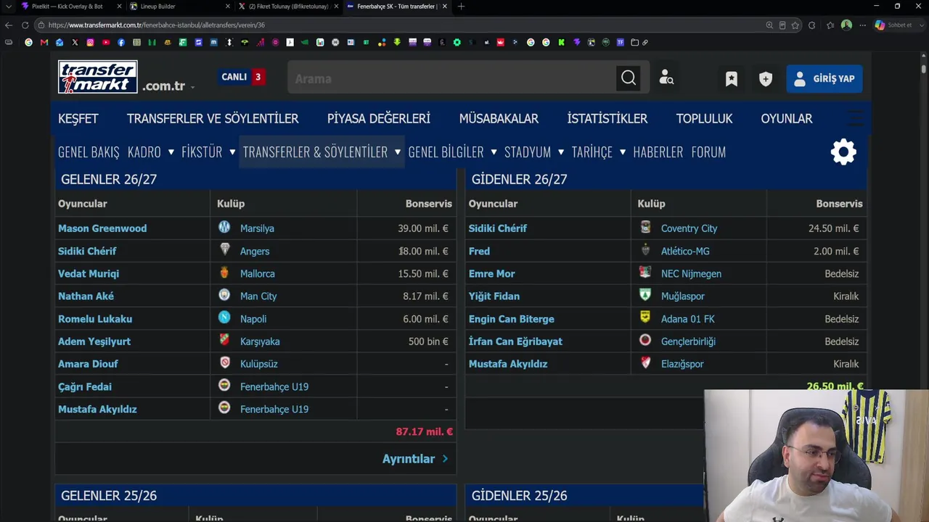Click Angers club crest icon
Screen dimensions: 929x522
point(224,250)
